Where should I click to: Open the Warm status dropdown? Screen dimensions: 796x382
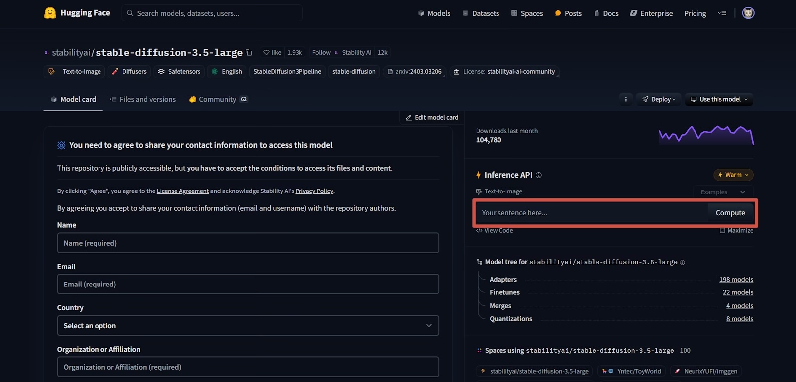(733, 175)
